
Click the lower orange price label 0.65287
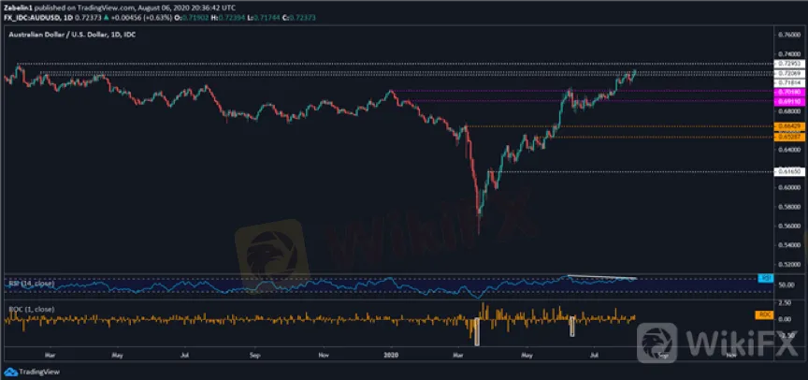pyautogui.click(x=790, y=137)
